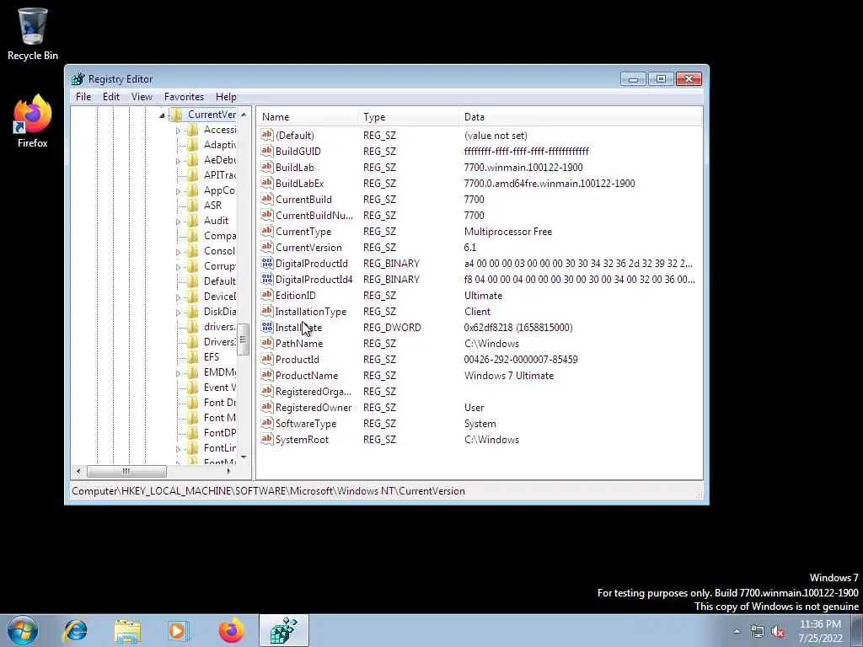Open the Recycle Bin desktop icon
Image resolution: width=863 pixels, height=647 pixels.
pos(33,34)
